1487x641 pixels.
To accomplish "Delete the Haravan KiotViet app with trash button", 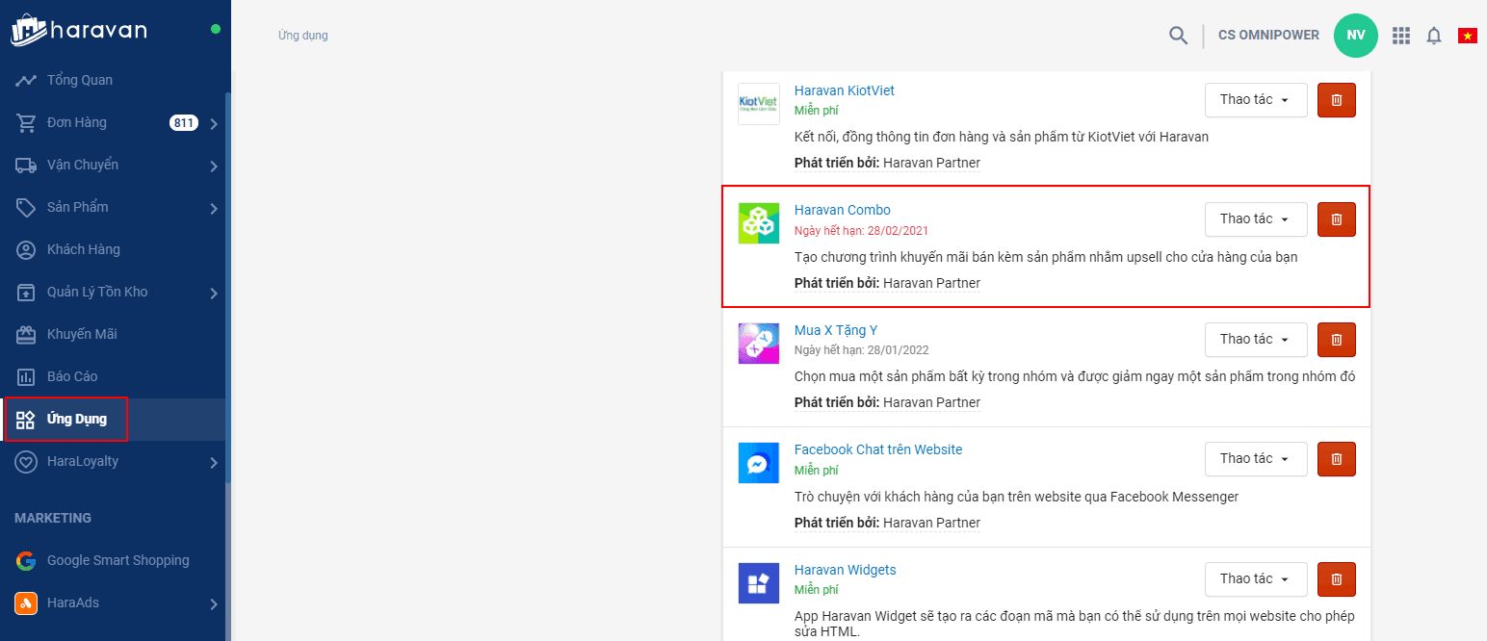I will (1336, 100).
